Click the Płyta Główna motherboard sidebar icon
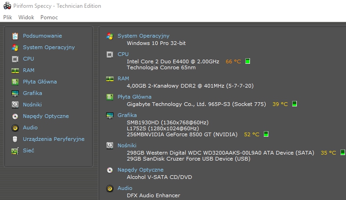The width and height of the screenshot is (346, 200). pyautogui.click(x=15, y=82)
